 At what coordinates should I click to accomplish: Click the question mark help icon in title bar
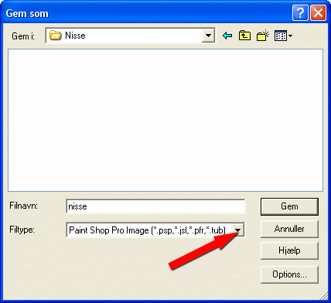tap(300, 13)
